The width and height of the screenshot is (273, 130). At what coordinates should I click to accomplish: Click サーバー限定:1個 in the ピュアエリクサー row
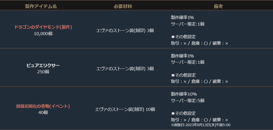[187, 62]
